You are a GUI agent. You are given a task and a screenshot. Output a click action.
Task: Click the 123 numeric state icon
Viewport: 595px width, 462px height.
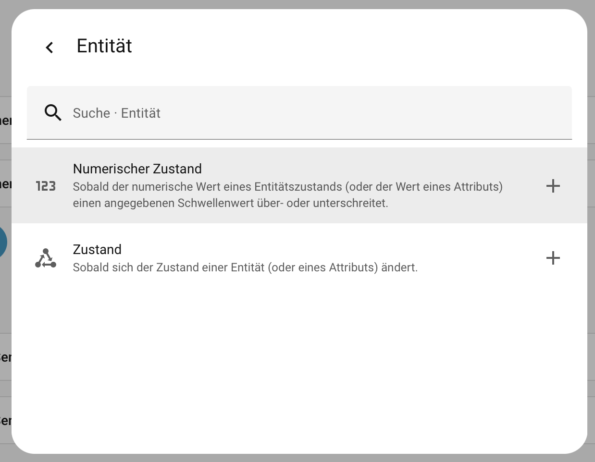46,186
